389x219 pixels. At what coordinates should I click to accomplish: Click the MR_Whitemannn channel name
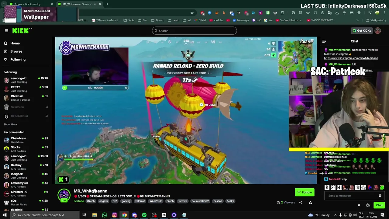[x=91, y=191]
